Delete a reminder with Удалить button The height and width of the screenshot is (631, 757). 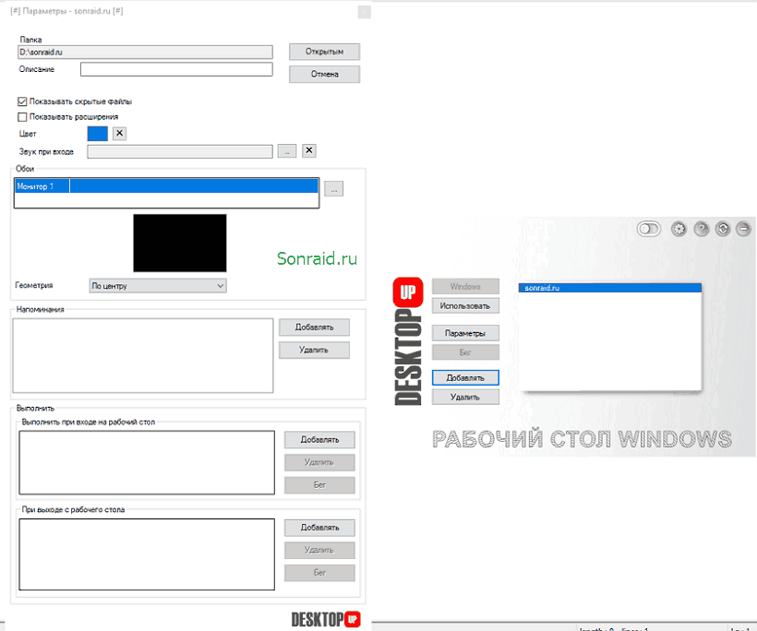coord(314,350)
